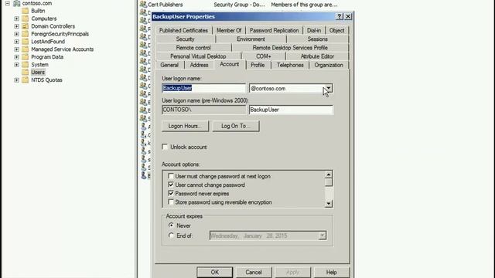Screen dimensions: 495x278
Task: Expand the System tree node
Action: click(x=17, y=65)
